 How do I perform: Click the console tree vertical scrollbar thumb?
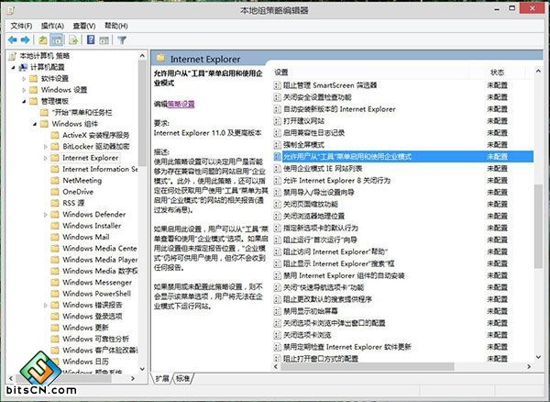pos(142,113)
